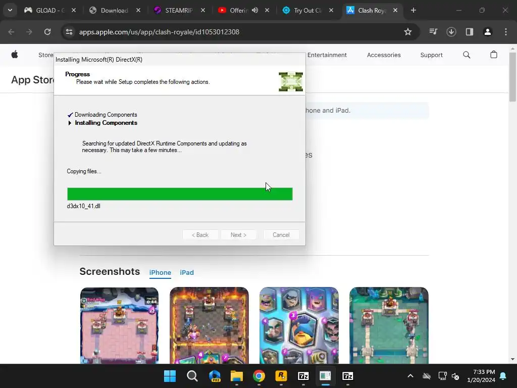Viewport: 517px width, 388px height.
Task: Open Chrome three-dot menu
Action: pyautogui.click(x=506, y=32)
